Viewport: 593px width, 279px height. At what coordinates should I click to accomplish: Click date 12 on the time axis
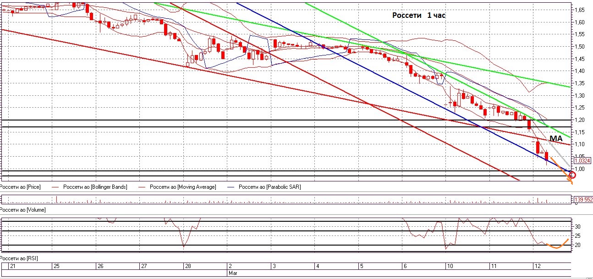(538, 266)
